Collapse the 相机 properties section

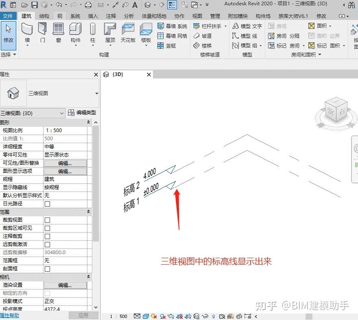pyautogui.click(x=88, y=277)
